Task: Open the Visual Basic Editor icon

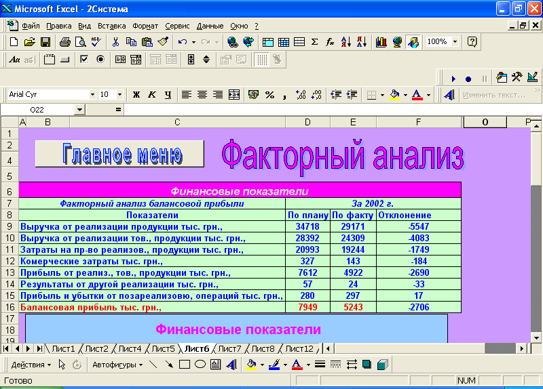Action: [502, 77]
